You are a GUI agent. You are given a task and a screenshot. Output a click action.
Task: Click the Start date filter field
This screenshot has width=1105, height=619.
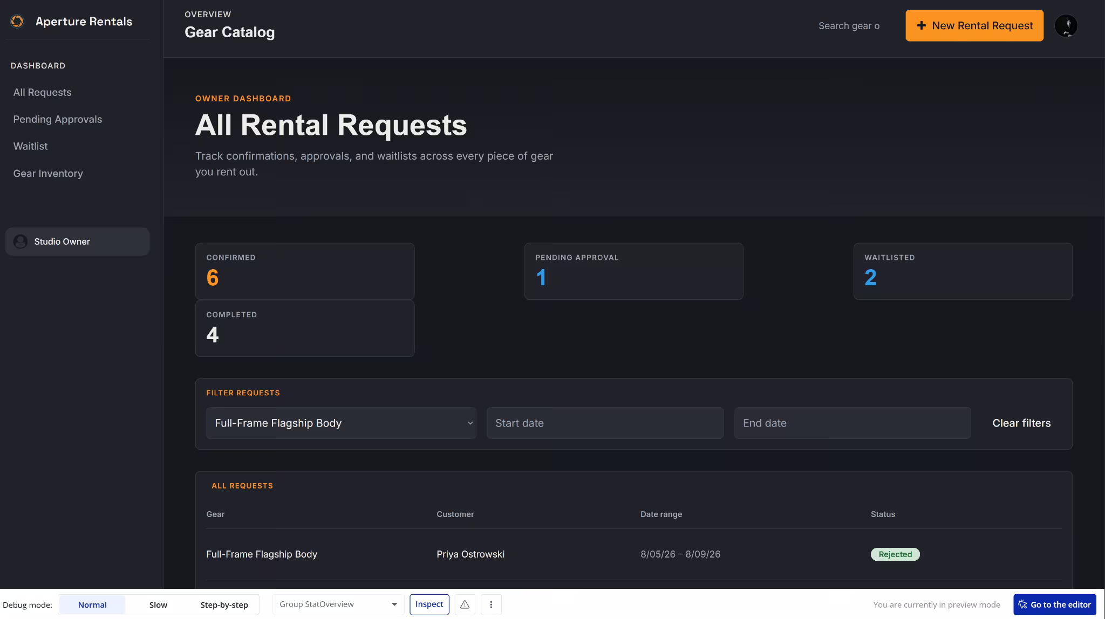point(605,423)
